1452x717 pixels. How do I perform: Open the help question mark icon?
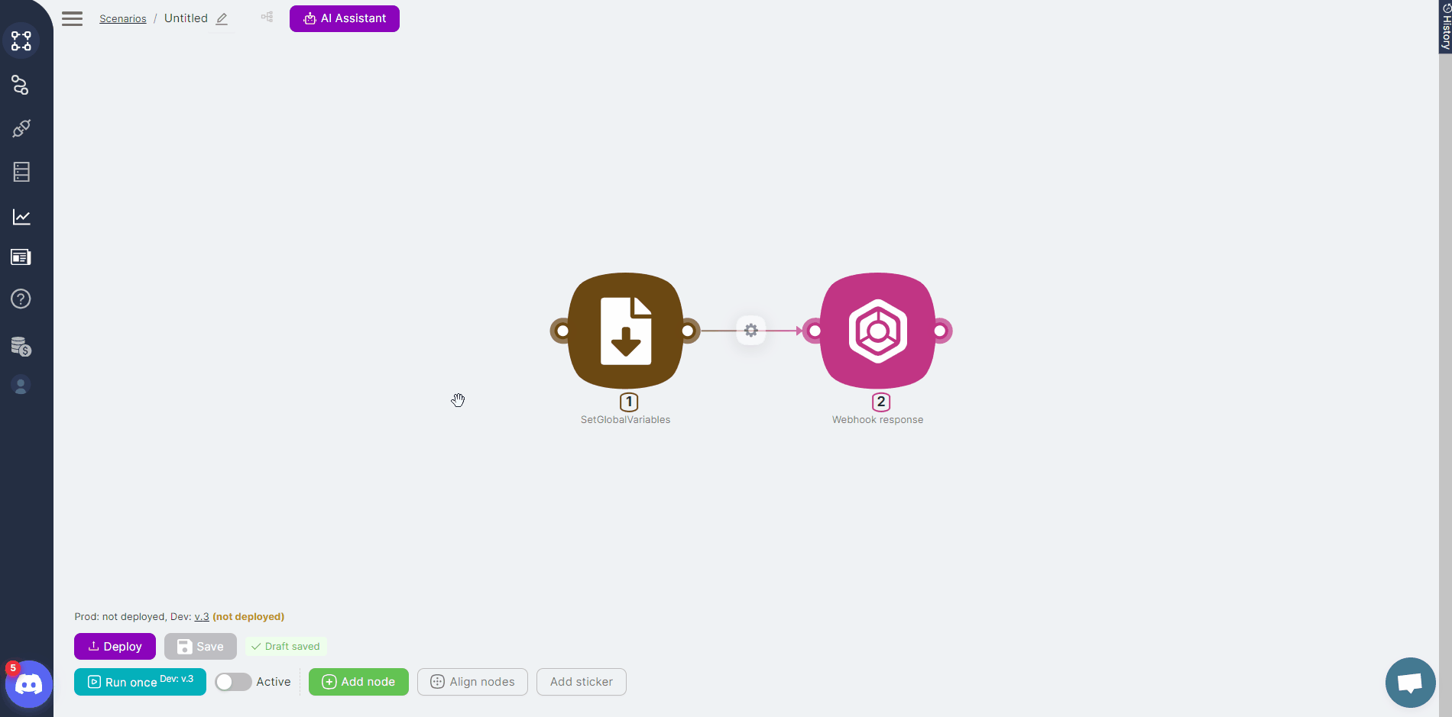[21, 299]
